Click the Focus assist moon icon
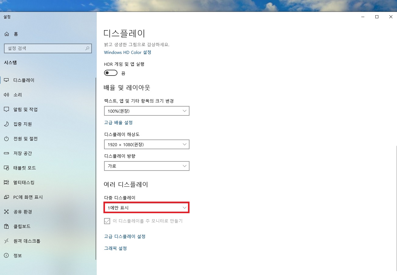Image resolution: width=397 pixels, height=275 pixels. pos(6,124)
